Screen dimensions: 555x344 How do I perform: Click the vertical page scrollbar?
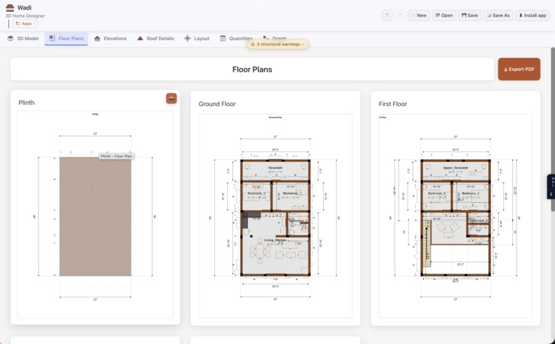pyautogui.click(x=552, y=129)
